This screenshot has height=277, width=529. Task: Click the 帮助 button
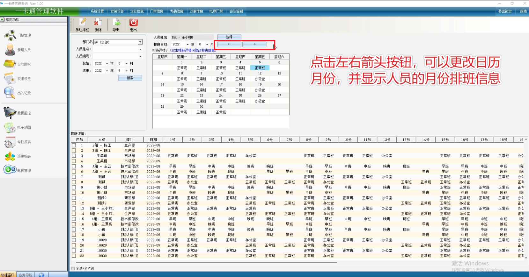(523, 11)
